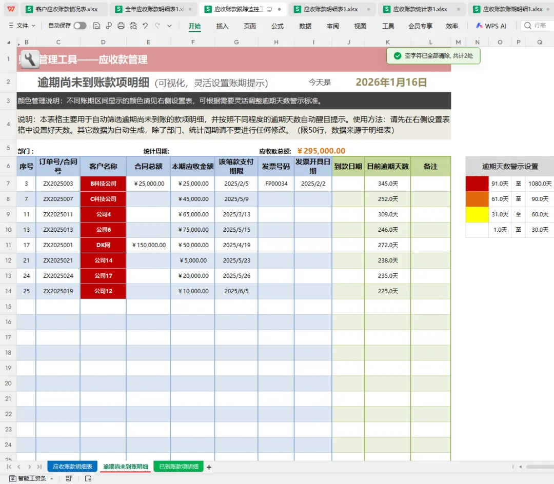This screenshot has height=484, width=554.
Task: Expand the 智能工资条 up-arrow menu
Action: point(52,478)
